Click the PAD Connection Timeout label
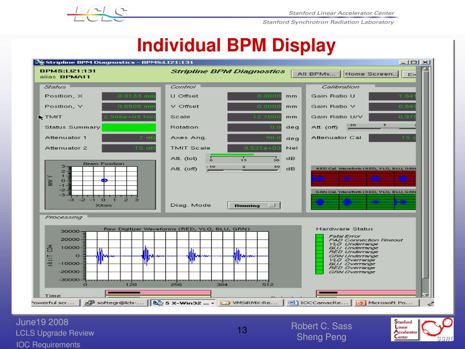The width and height of the screenshot is (465, 349). (366, 240)
